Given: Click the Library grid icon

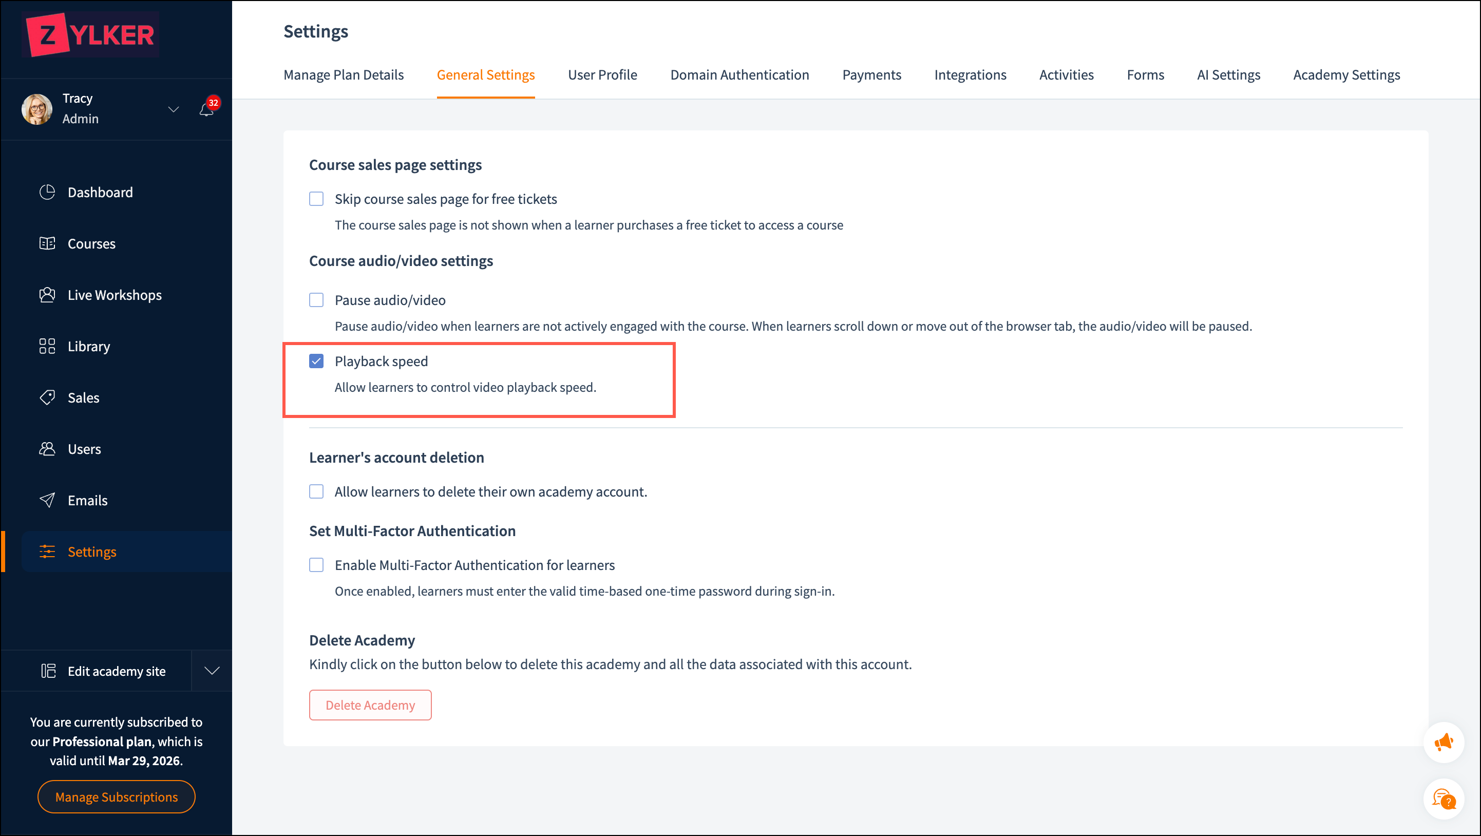Looking at the screenshot, I should tap(47, 346).
